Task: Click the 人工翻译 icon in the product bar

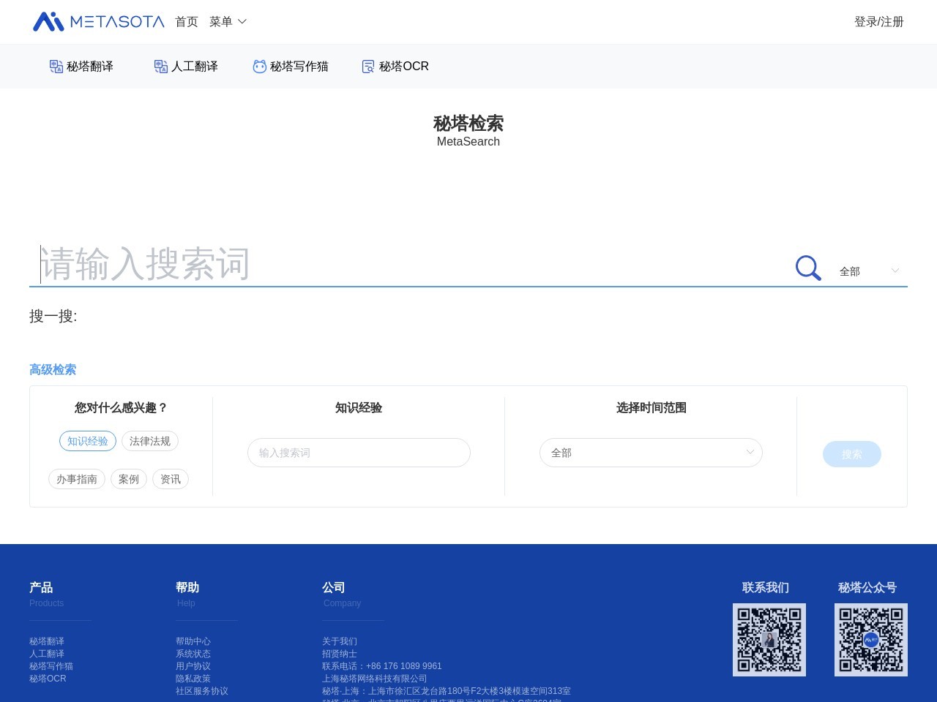Action: point(161,67)
